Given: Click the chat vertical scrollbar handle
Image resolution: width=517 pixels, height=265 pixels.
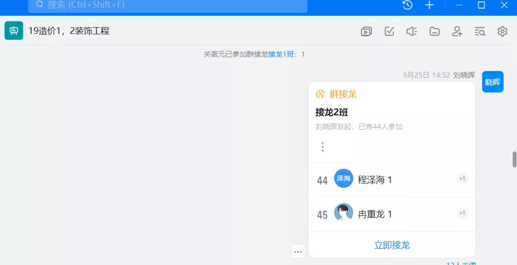Looking at the screenshot, I should (515, 159).
